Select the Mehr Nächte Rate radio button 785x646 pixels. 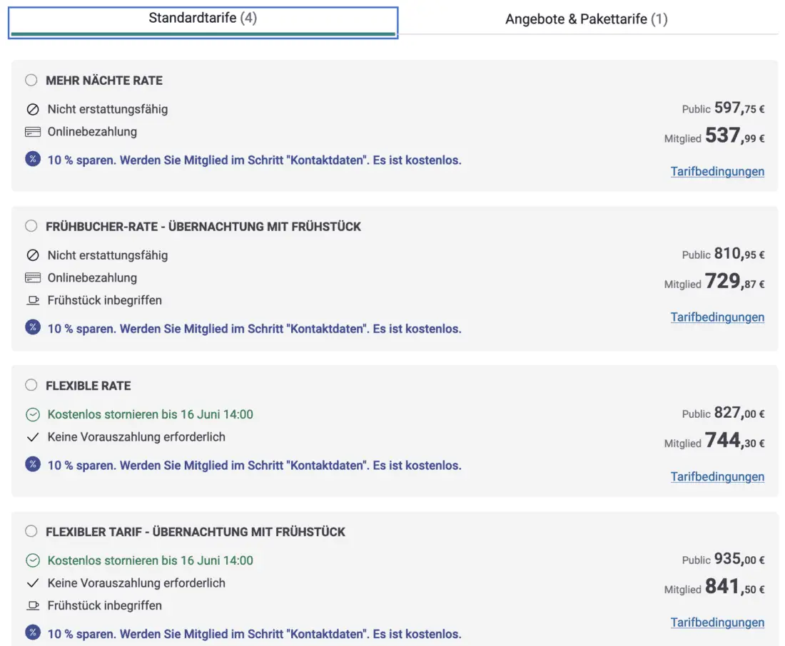pos(31,81)
